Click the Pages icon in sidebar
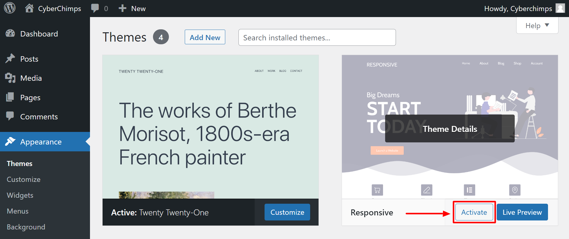 (x=10, y=97)
